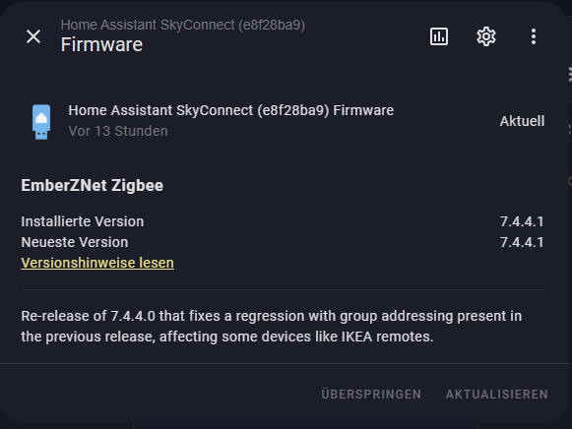Screen dimensions: 572x429
Task: Click the Neueste Version label
Action: tap(75, 242)
